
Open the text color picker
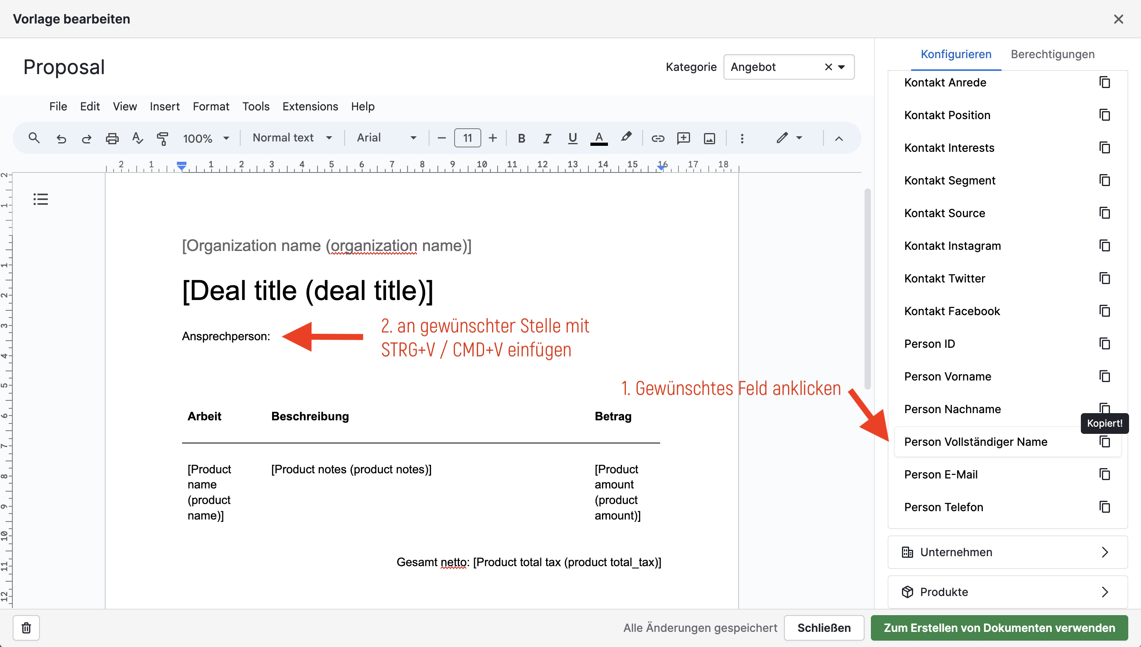point(598,139)
